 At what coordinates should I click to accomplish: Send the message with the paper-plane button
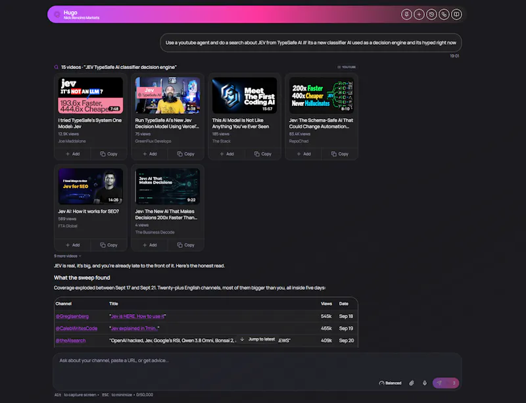[446, 383]
